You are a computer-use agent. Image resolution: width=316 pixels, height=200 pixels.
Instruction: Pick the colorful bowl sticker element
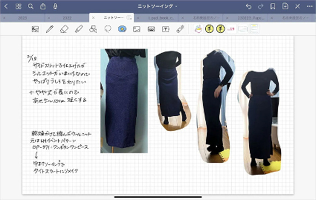(198, 29)
